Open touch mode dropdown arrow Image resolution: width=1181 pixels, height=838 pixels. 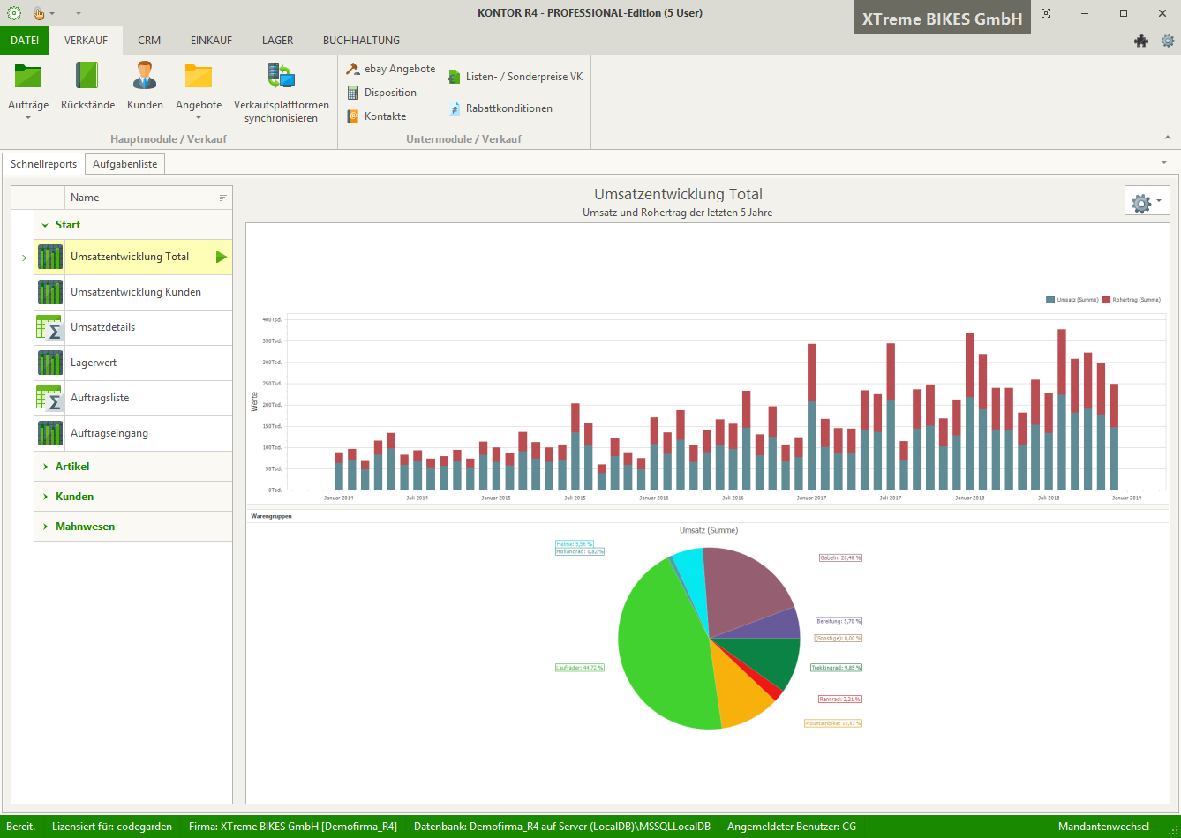click(x=52, y=14)
